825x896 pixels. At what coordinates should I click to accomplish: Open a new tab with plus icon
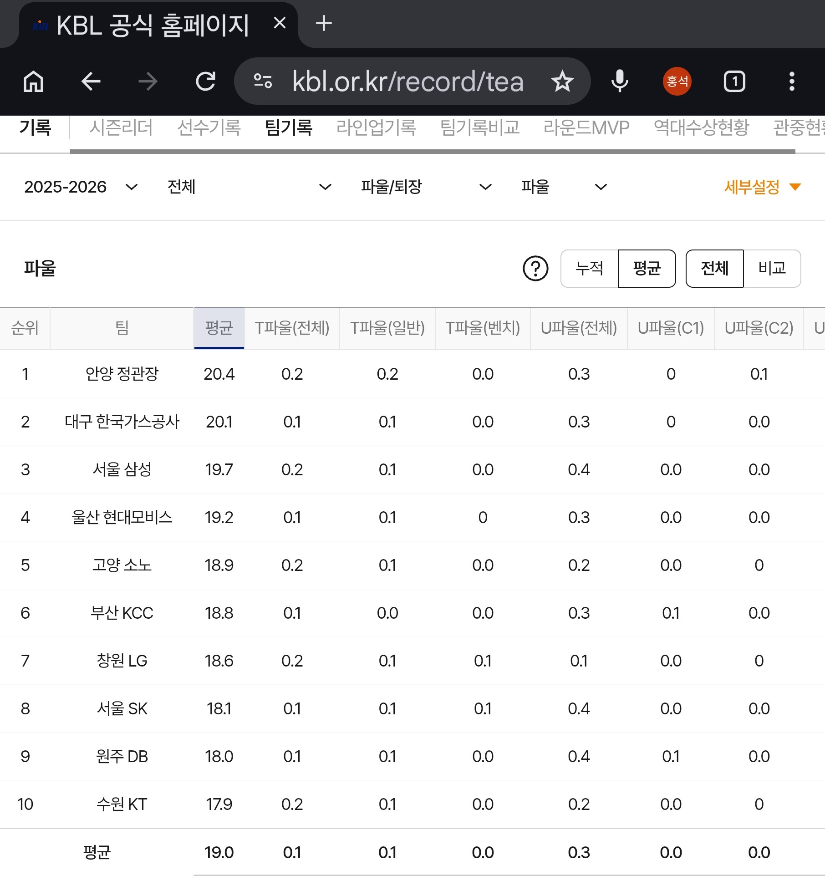coord(324,23)
